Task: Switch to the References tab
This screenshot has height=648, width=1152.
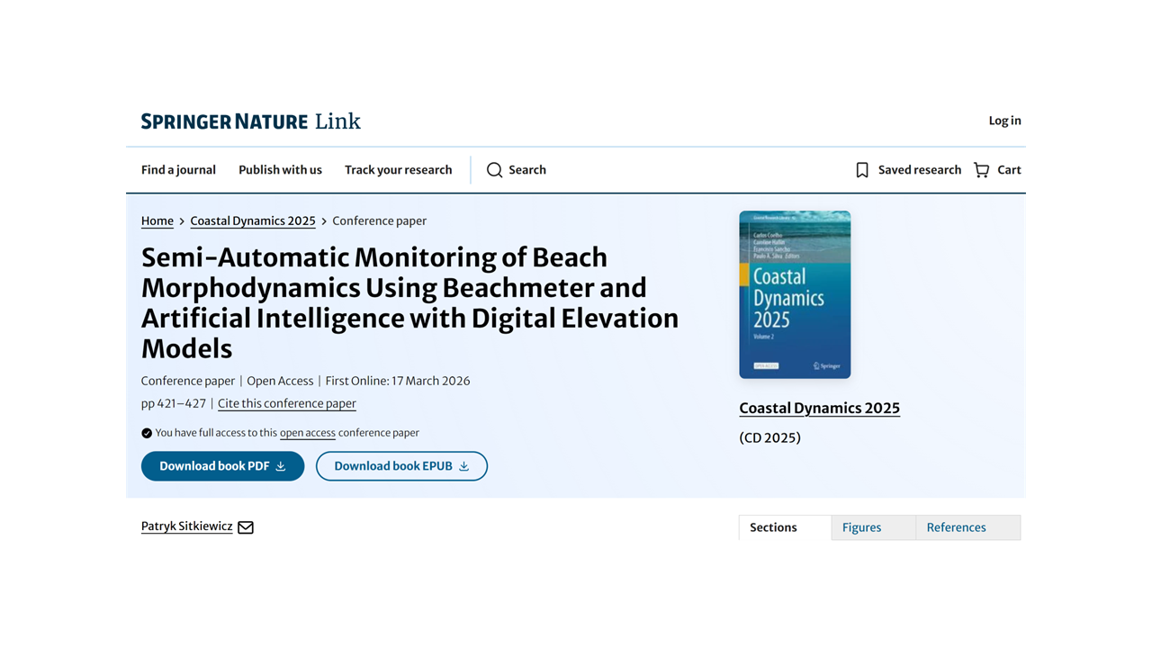Action: [x=956, y=527]
